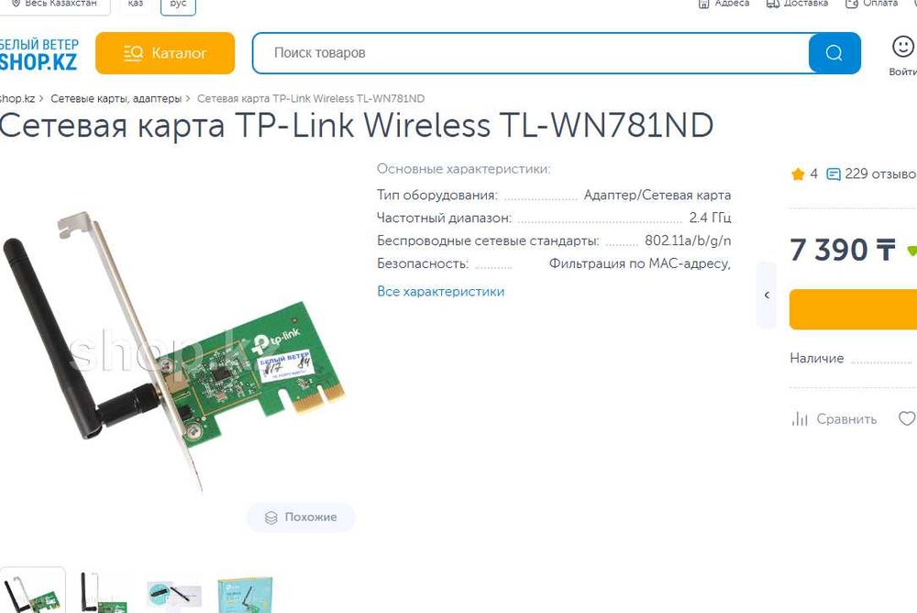Select the second product thumbnail
This screenshot has width=917, height=613.
[103, 593]
